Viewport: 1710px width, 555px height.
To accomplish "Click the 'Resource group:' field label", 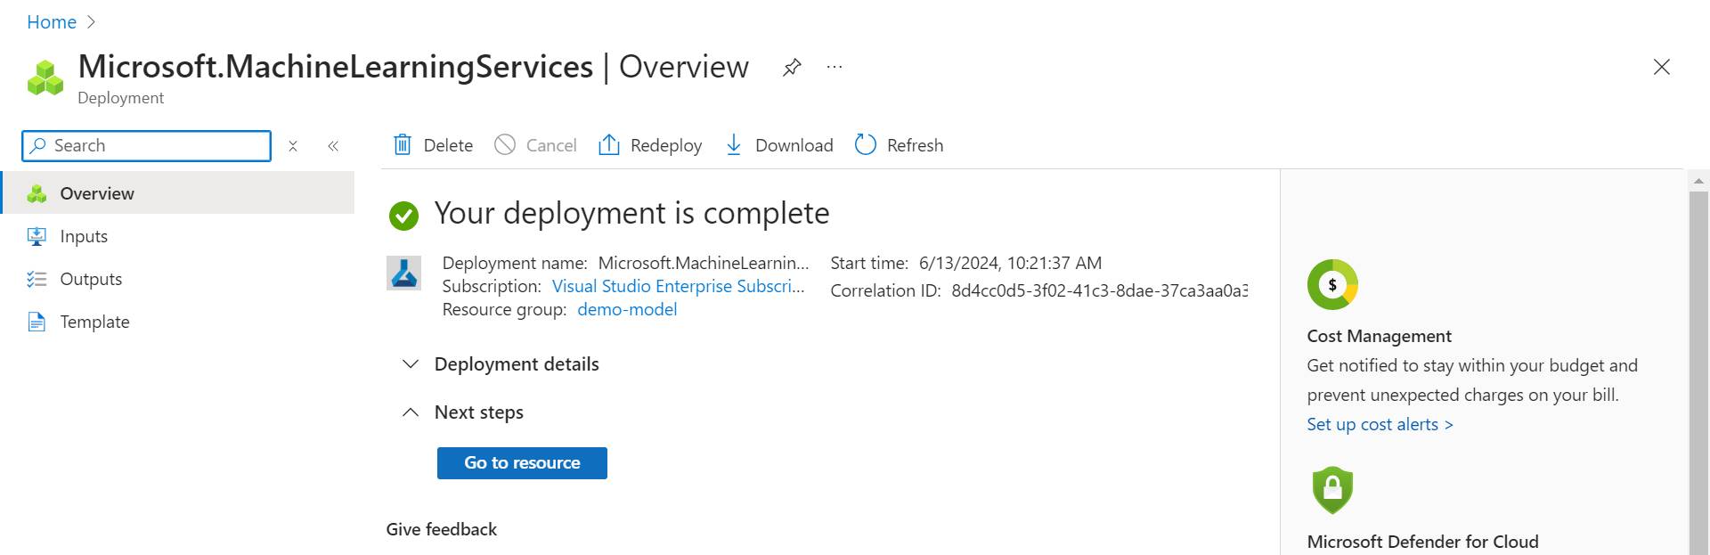I will [504, 309].
